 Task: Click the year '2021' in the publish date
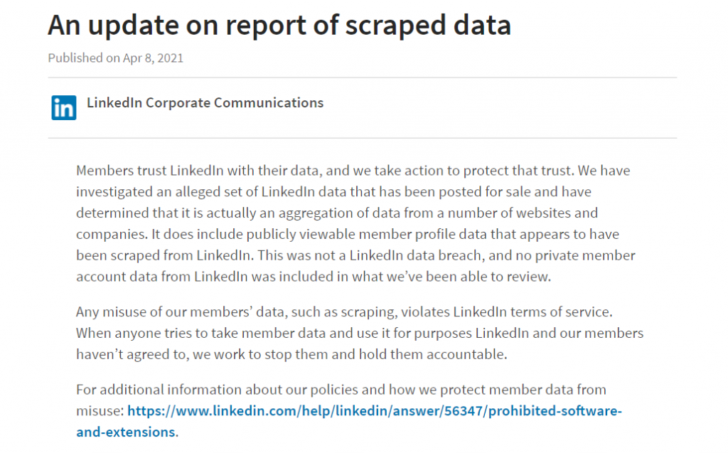point(171,58)
